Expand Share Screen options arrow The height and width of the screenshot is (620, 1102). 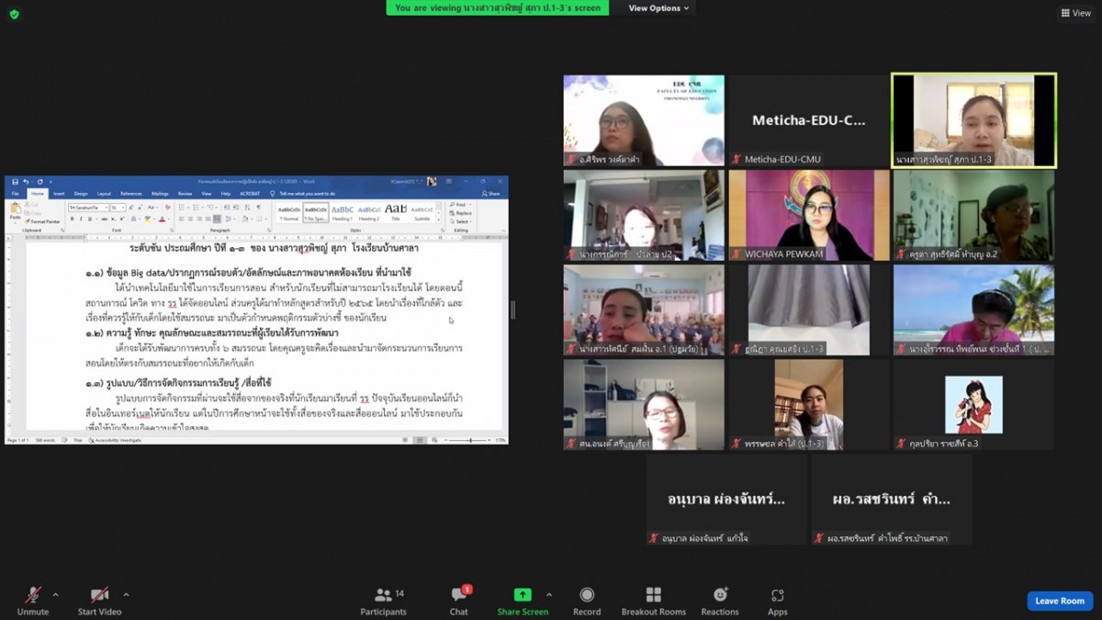click(x=549, y=594)
